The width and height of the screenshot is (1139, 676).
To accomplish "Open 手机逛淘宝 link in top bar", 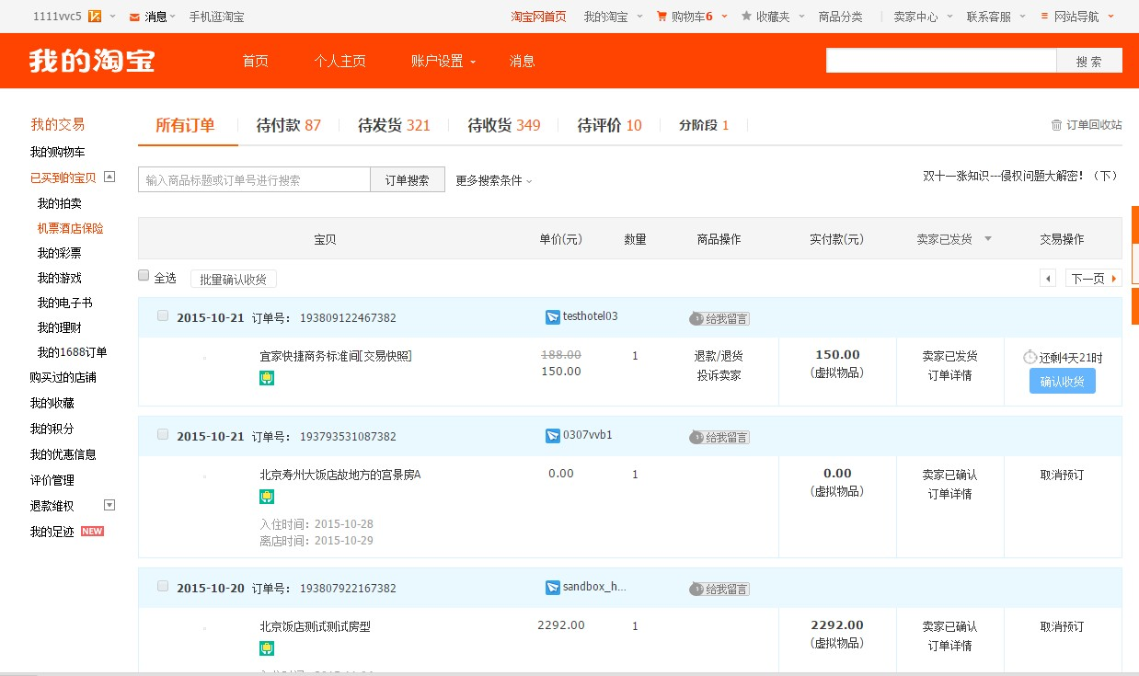I will 216,17.
